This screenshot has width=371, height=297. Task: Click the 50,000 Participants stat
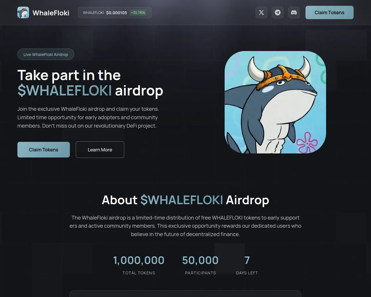[x=200, y=265]
